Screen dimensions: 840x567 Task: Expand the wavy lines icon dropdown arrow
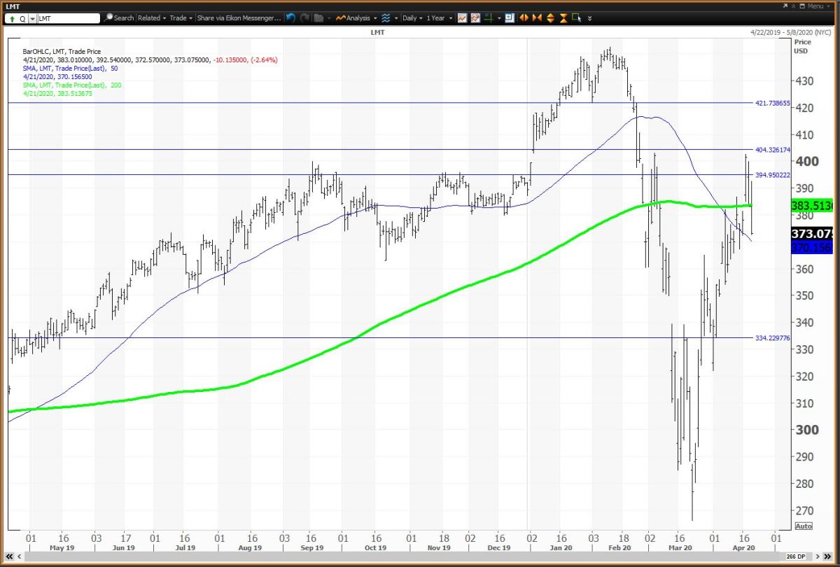coord(395,18)
